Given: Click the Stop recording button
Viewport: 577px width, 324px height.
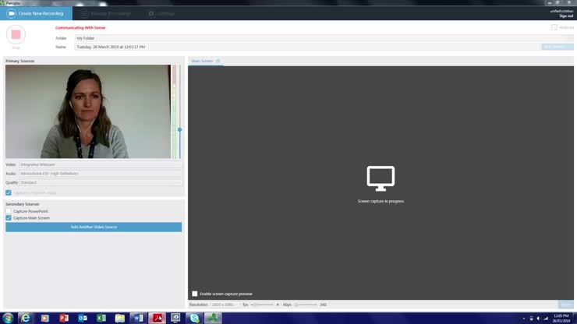Looking at the screenshot, I should [x=16, y=35].
